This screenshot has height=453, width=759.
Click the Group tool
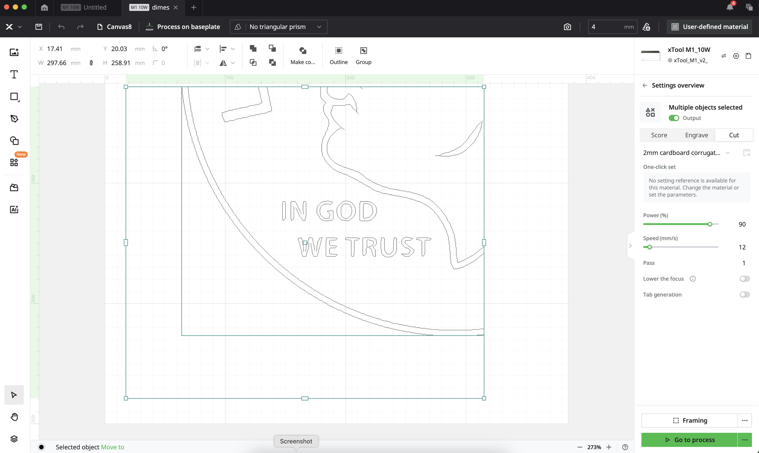363,55
